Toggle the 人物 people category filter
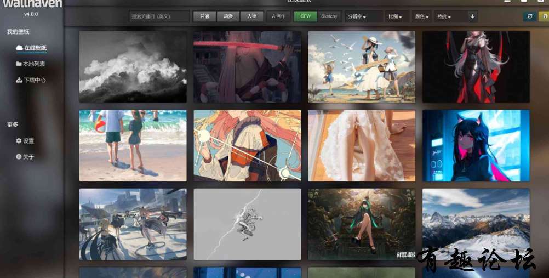549x278 pixels. tap(251, 16)
